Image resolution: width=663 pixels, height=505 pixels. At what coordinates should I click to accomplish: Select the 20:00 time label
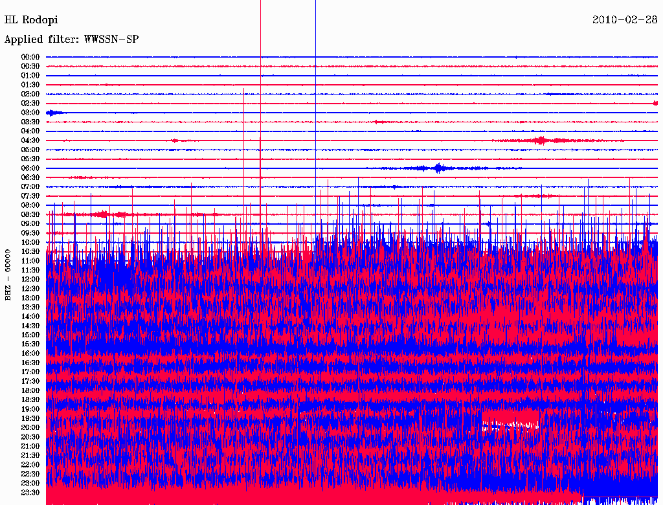point(30,427)
